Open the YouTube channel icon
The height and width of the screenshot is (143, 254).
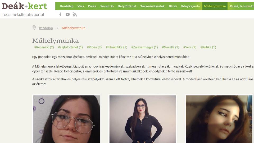coord(67,15)
